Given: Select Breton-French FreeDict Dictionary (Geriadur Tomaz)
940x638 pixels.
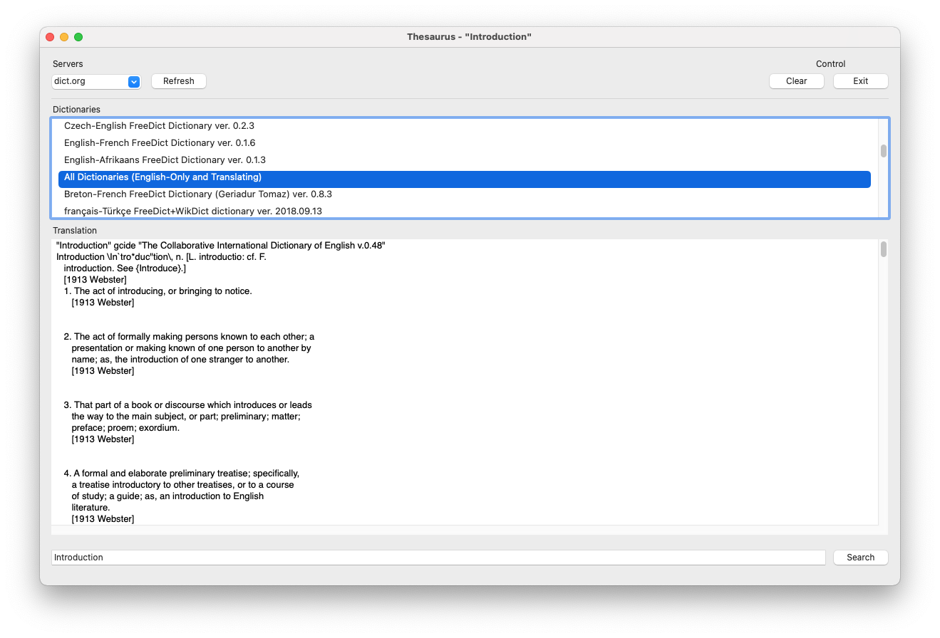Looking at the screenshot, I should pyautogui.click(x=465, y=194).
